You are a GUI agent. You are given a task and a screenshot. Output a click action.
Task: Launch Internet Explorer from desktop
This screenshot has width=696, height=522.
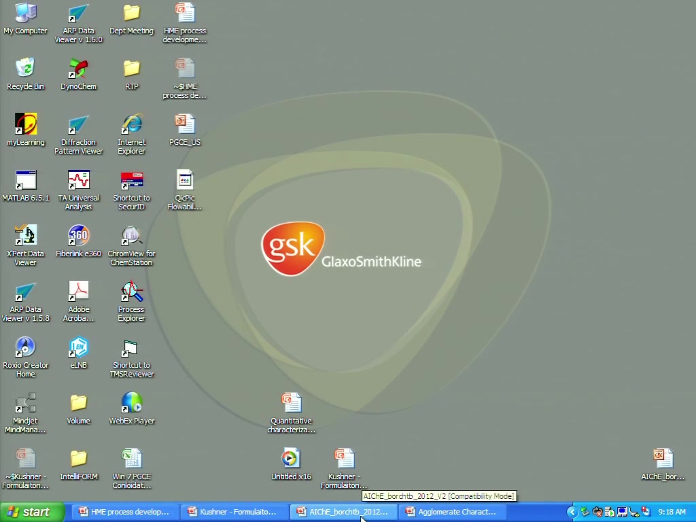131,134
